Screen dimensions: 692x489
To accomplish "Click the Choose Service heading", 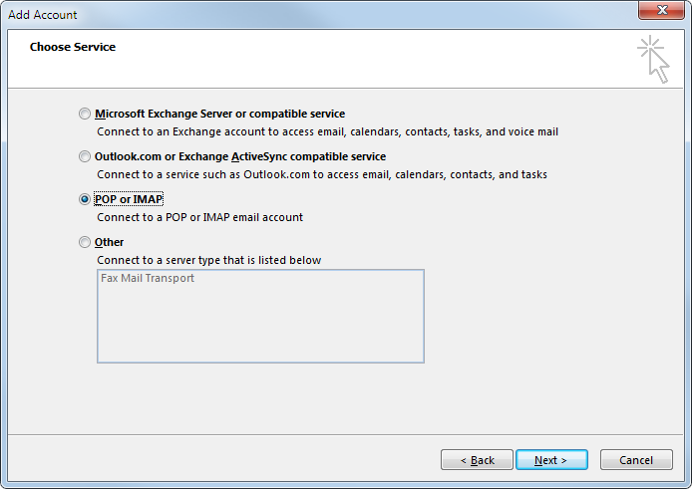I will coord(73,47).
